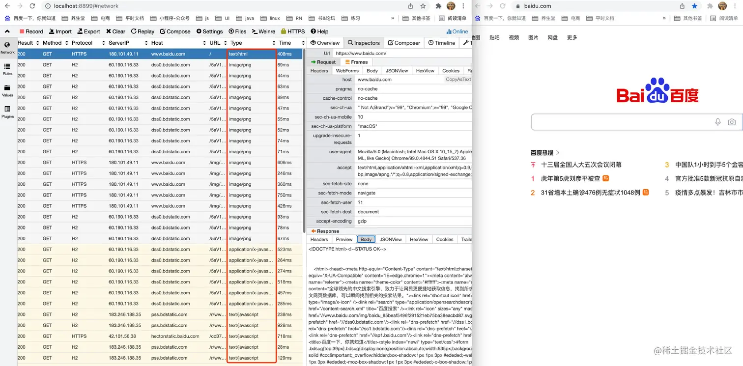
Task: Reload the localhost:8899 browser page
Action: [x=32, y=6]
